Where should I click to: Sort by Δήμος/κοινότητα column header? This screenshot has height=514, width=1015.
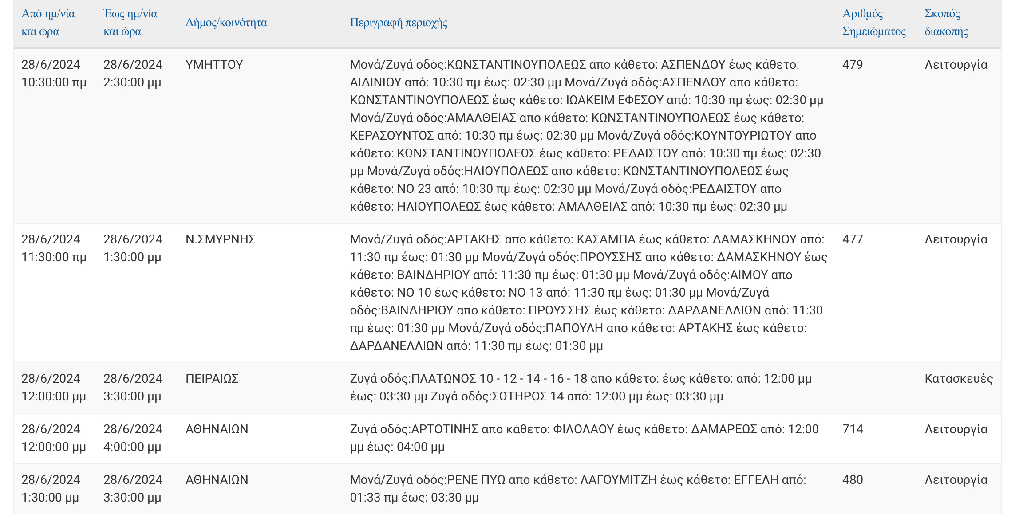226,22
